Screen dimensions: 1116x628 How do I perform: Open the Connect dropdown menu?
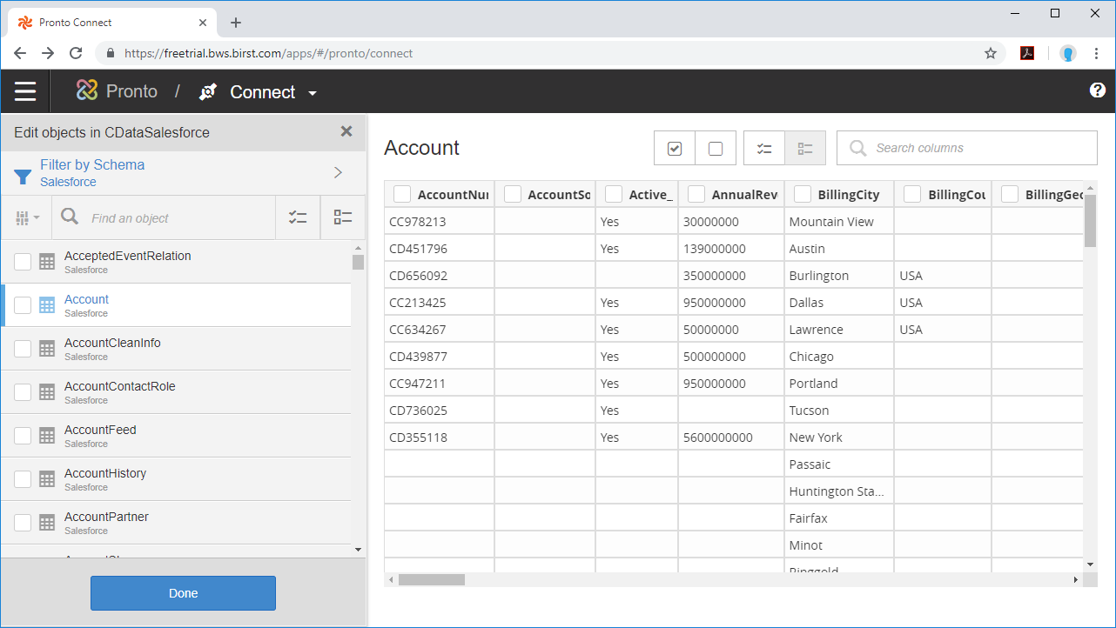(x=313, y=93)
